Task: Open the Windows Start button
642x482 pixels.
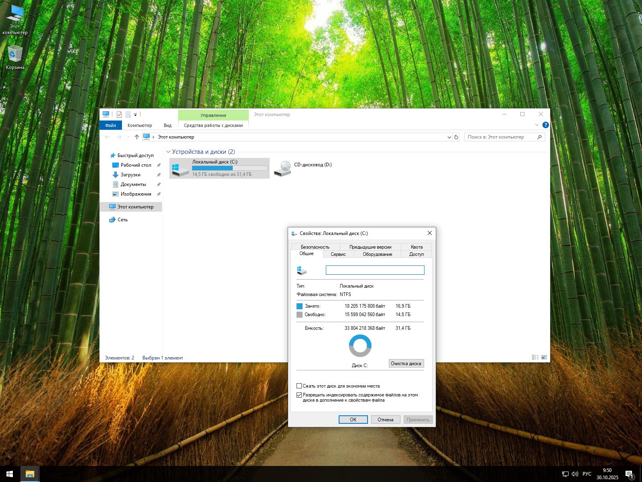Action: coord(10,474)
